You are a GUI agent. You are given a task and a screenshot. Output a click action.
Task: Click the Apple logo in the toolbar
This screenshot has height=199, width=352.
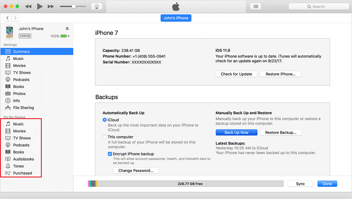click(x=176, y=7)
